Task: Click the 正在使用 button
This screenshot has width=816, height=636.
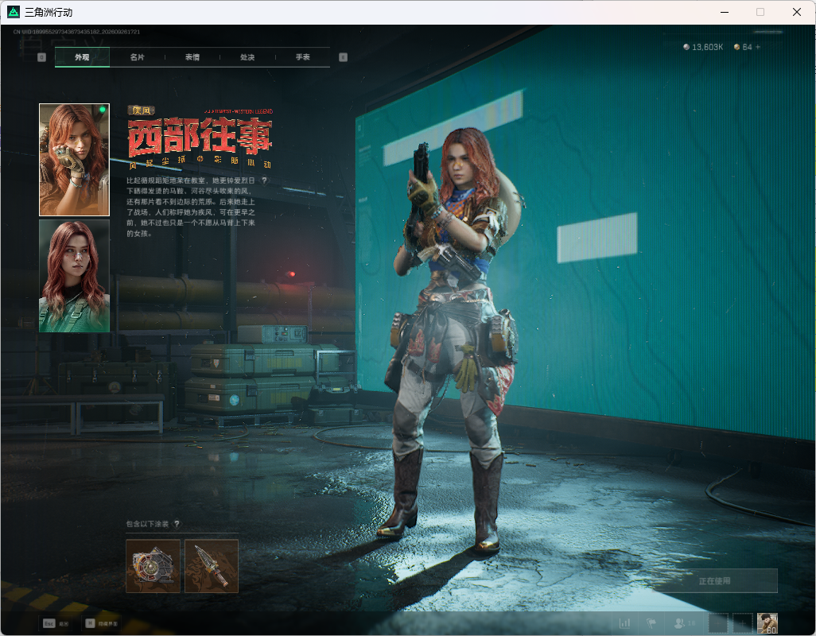Action: point(714,581)
